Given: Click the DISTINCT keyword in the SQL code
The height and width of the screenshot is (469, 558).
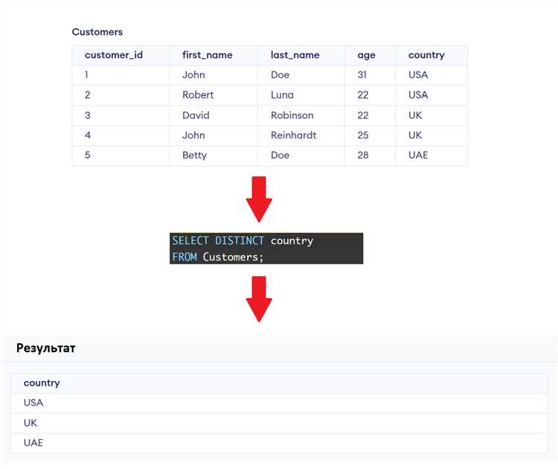Looking at the screenshot, I should 240,241.
